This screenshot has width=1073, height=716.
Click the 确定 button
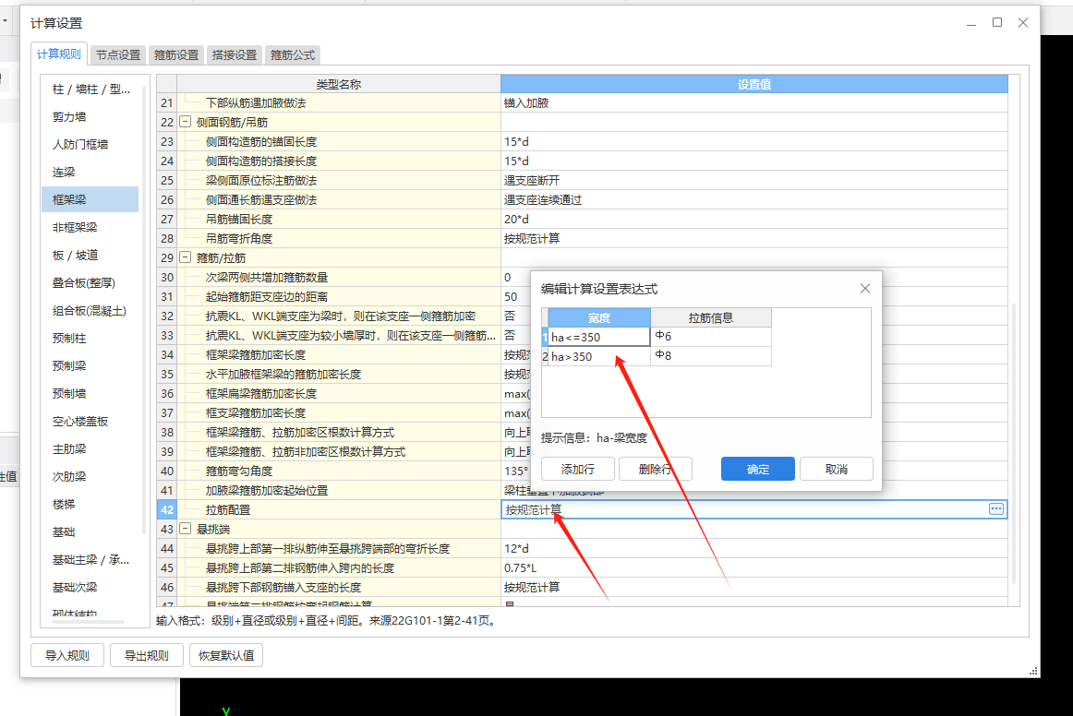757,469
